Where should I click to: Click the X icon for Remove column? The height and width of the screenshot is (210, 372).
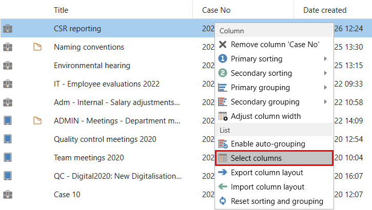coord(223,45)
